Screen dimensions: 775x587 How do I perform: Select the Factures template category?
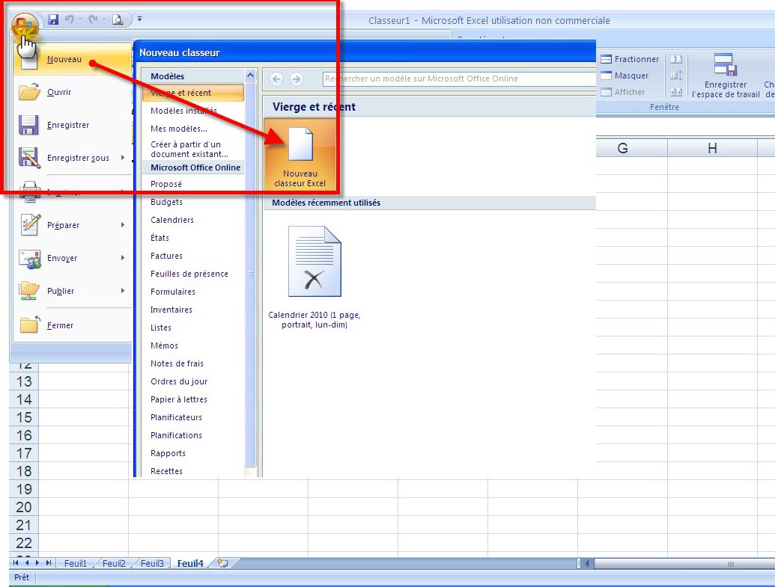pos(166,256)
